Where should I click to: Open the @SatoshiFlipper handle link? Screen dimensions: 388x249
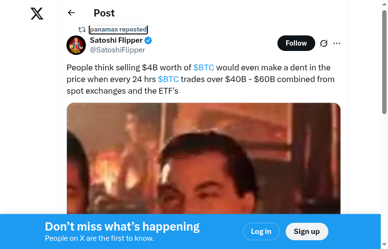pyautogui.click(x=117, y=50)
